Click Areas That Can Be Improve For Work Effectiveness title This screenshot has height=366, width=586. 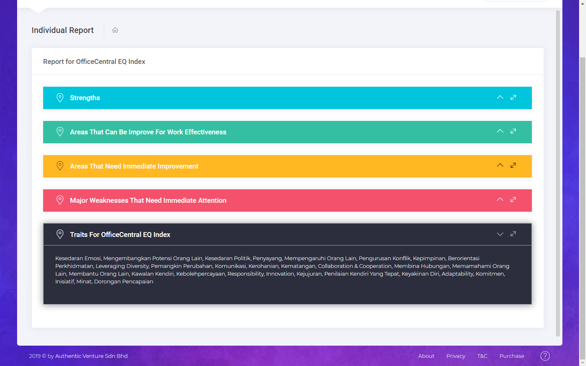click(148, 132)
